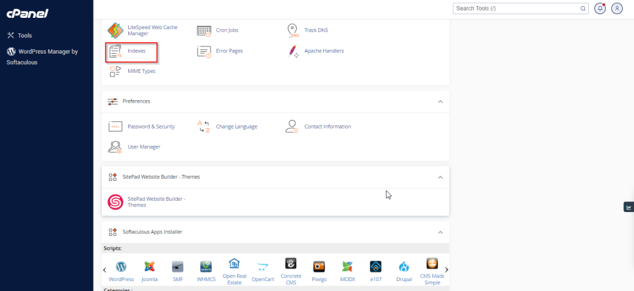Click the WordPress script label
Viewport: 634px width, 291px height.
coord(121,279)
